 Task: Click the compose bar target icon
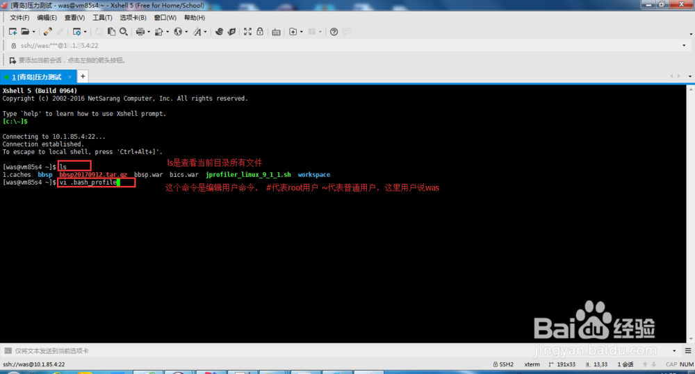[8, 351]
